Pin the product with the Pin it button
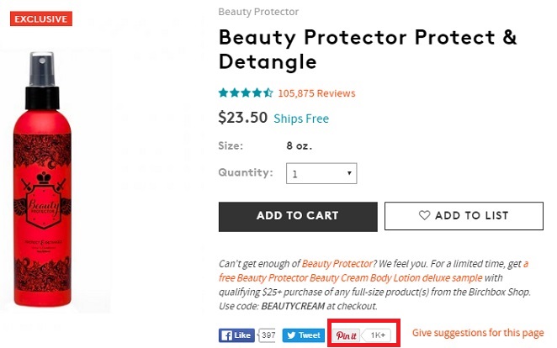 (x=346, y=335)
